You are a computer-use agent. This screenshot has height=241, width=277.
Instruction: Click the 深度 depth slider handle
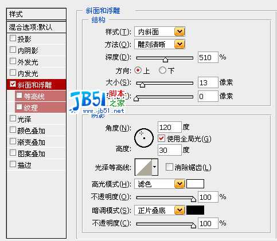165,60
